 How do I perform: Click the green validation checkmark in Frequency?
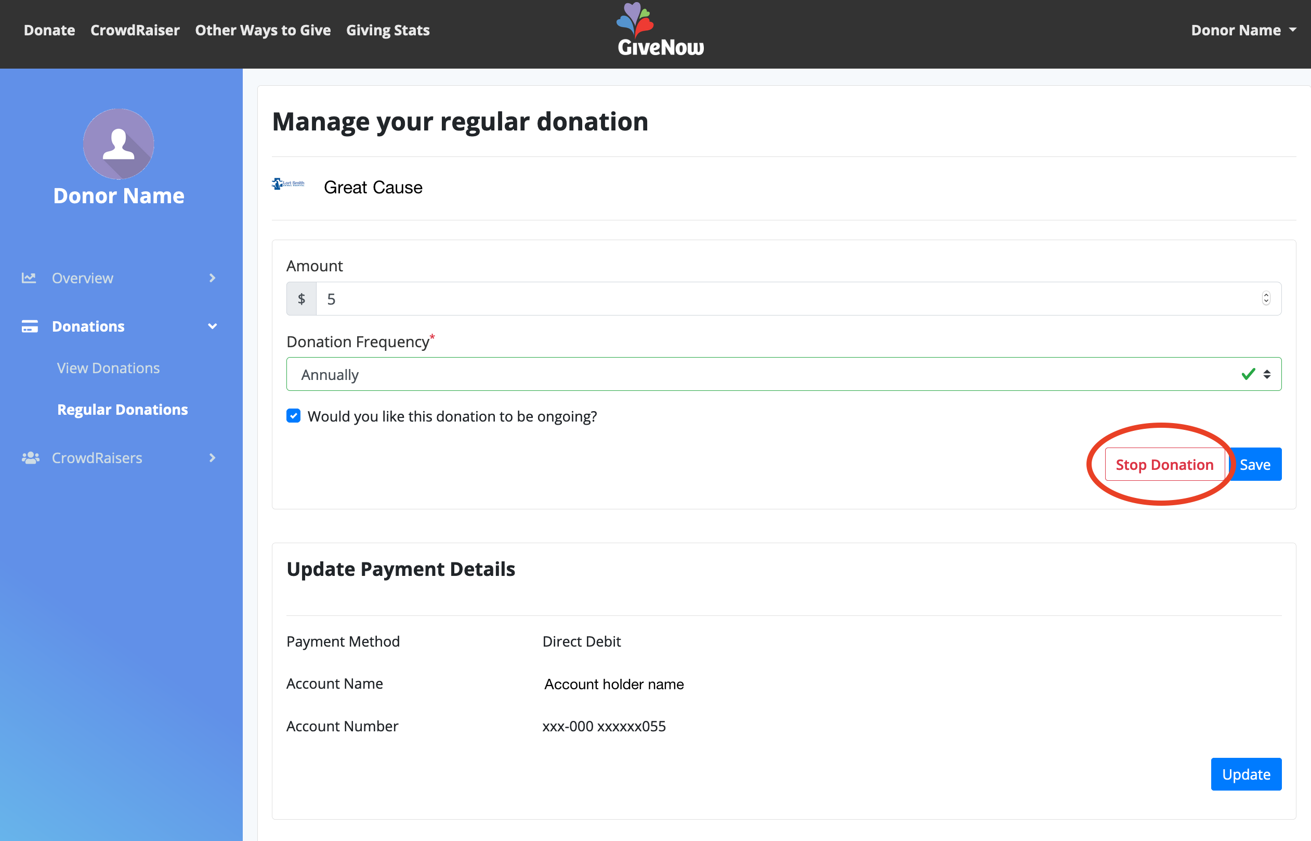[x=1248, y=374]
